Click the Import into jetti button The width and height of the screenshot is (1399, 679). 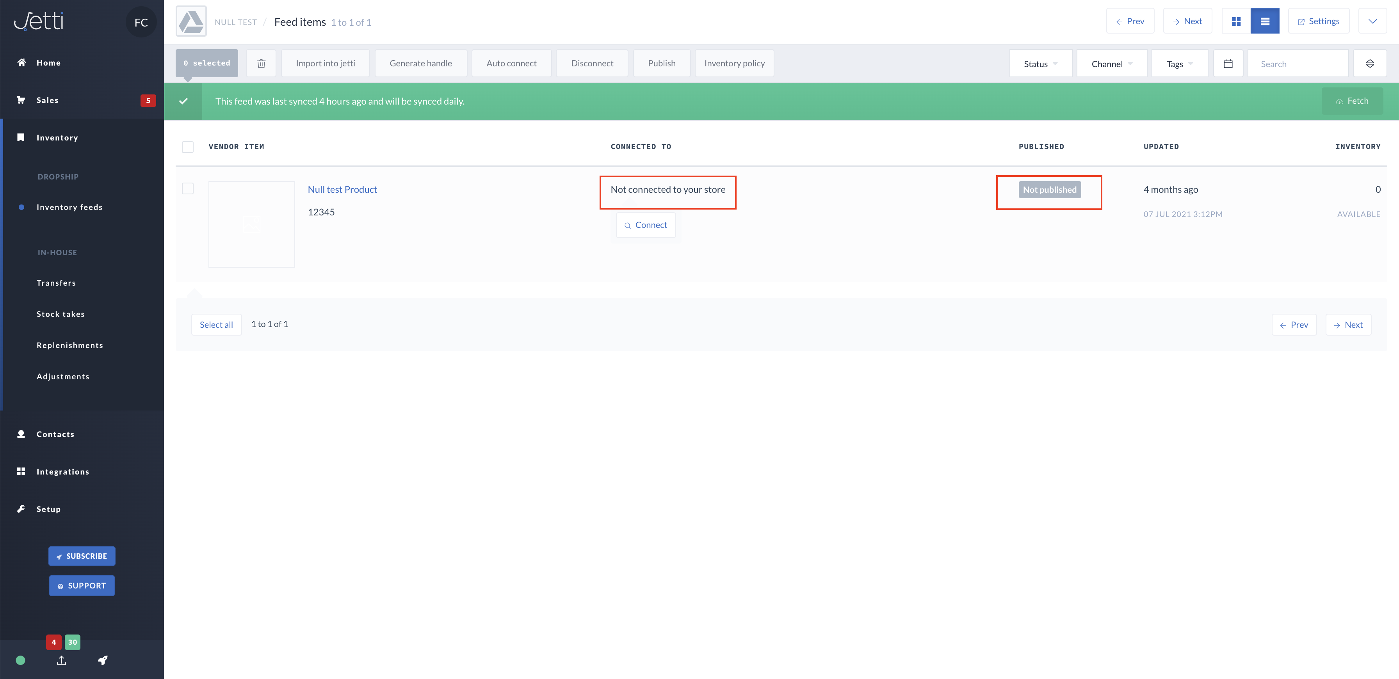(x=325, y=64)
